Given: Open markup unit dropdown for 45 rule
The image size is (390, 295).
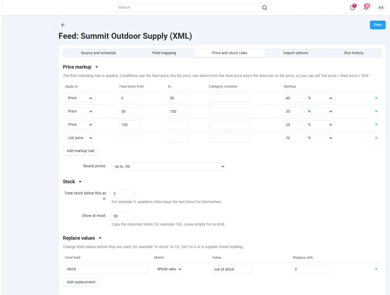Looking at the screenshot, I should point(319,98).
